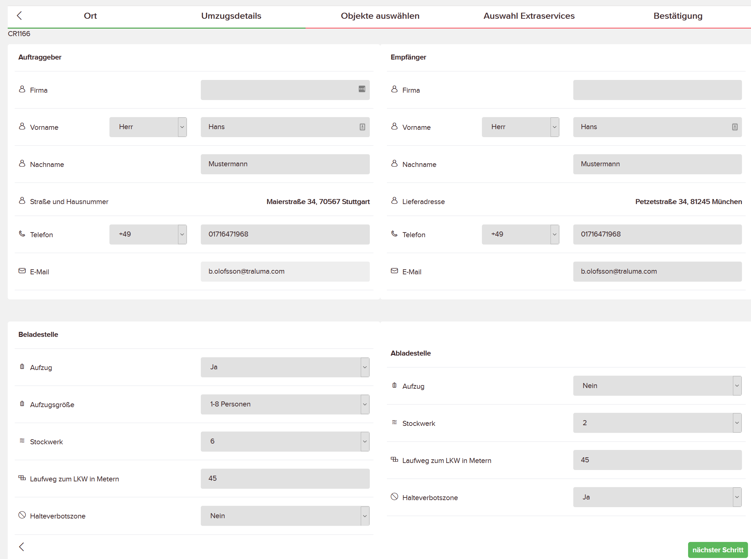Open the Abladestelle Aufzug dropdown showing Nein

657,386
